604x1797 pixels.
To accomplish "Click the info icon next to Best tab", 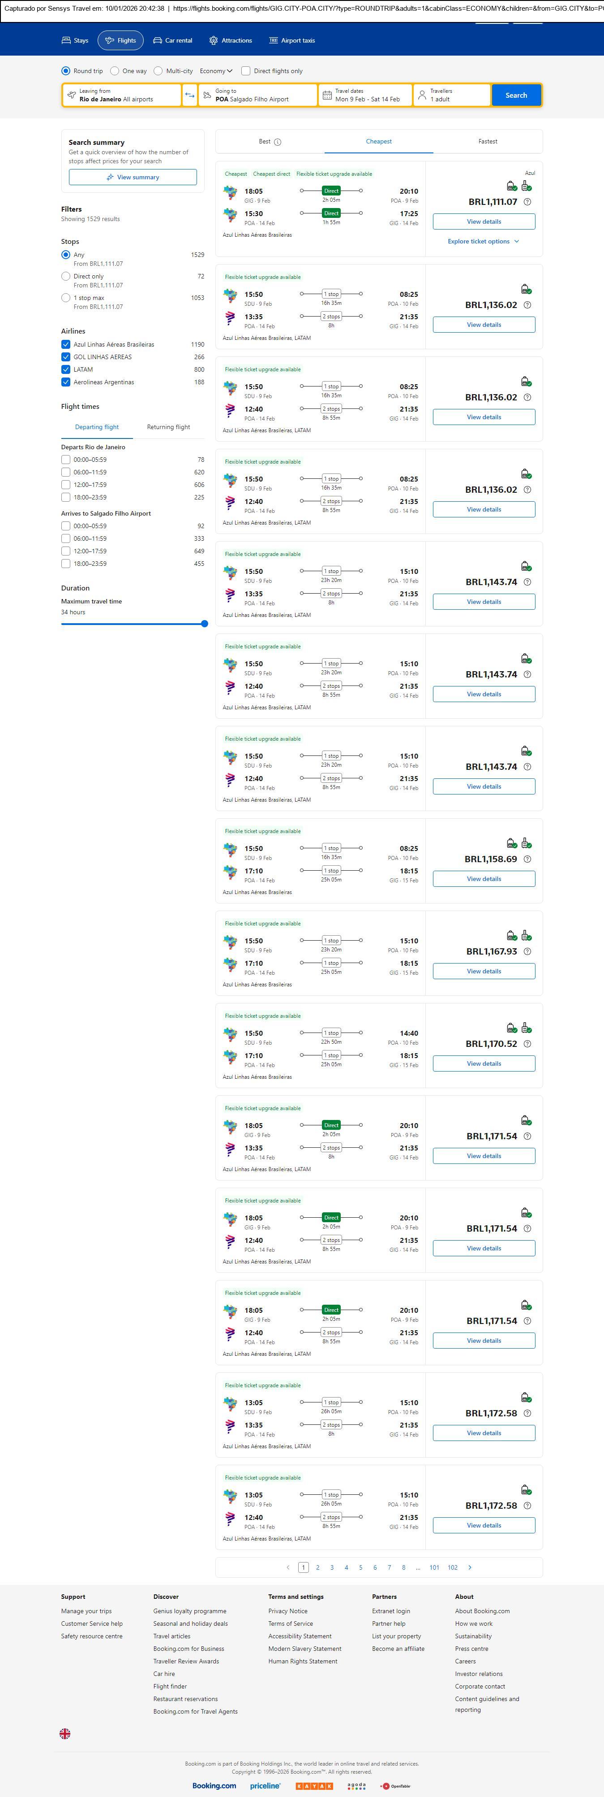I will click(x=277, y=142).
